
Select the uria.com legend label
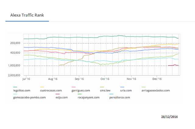coord(126,90)
